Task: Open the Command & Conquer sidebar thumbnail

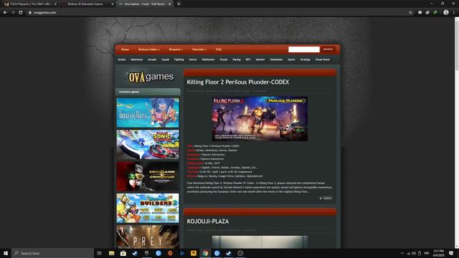Action: click(x=148, y=176)
